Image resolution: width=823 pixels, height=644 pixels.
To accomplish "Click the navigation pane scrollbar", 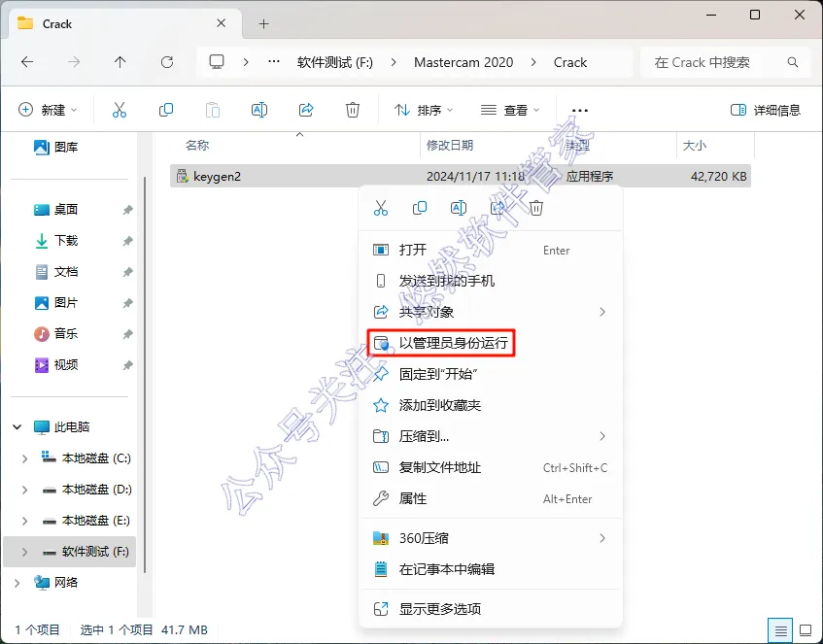I will click(x=145, y=375).
